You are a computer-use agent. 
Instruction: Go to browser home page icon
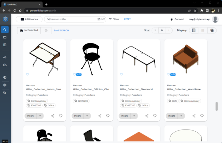[x=20, y=11]
